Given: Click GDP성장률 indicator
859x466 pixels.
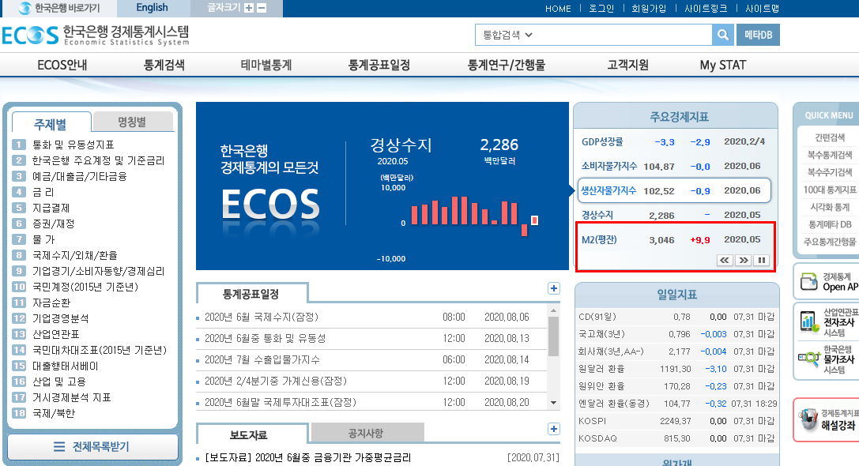Looking at the screenshot, I should pyautogui.click(x=602, y=142).
